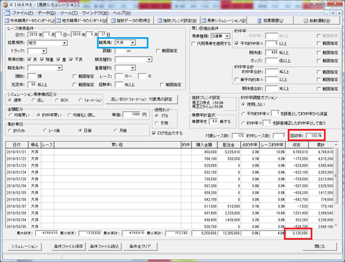This screenshot has height=262, width=345.
Task: Click the 閉じる button
Action: pos(319,246)
